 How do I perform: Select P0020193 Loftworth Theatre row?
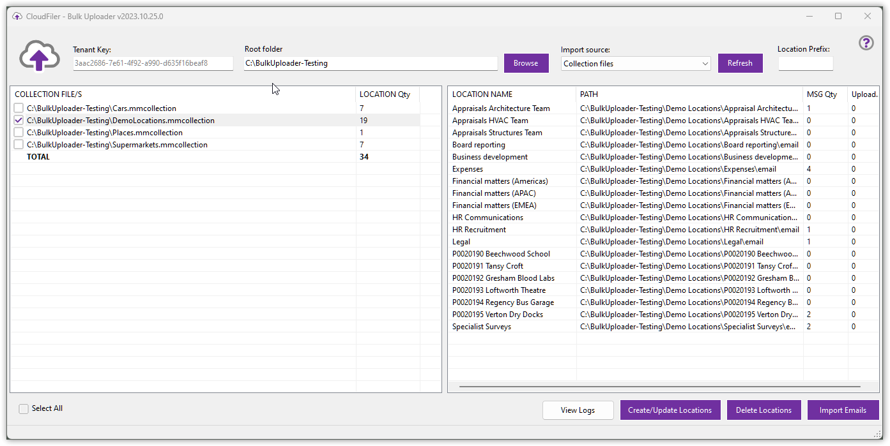663,290
